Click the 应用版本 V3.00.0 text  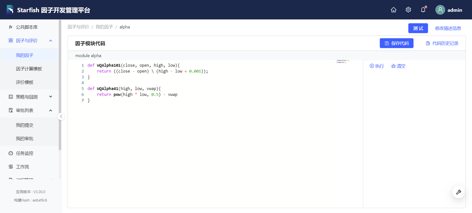30,192
